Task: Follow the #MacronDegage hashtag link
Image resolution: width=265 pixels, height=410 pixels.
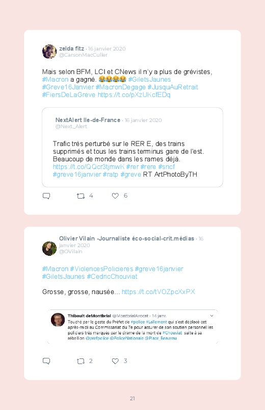Action: 120,87
